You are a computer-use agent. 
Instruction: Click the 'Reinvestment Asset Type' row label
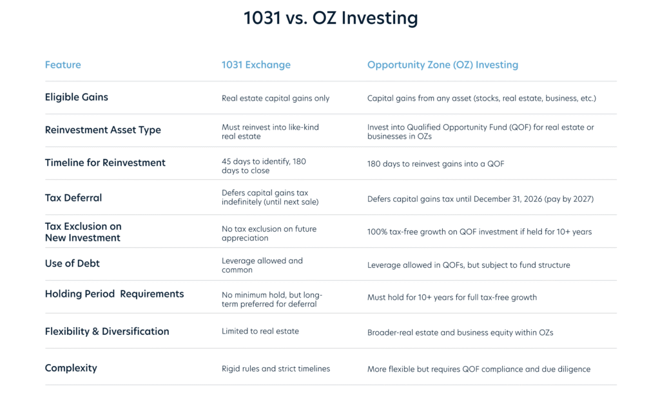(x=102, y=130)
